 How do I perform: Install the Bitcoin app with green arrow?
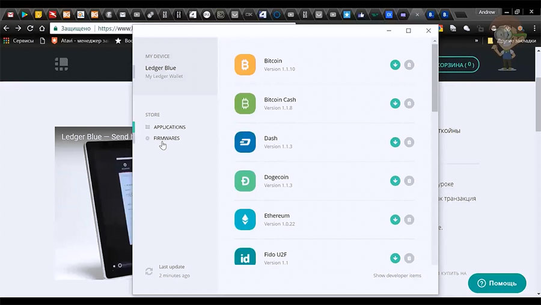(x=395, y=64)
